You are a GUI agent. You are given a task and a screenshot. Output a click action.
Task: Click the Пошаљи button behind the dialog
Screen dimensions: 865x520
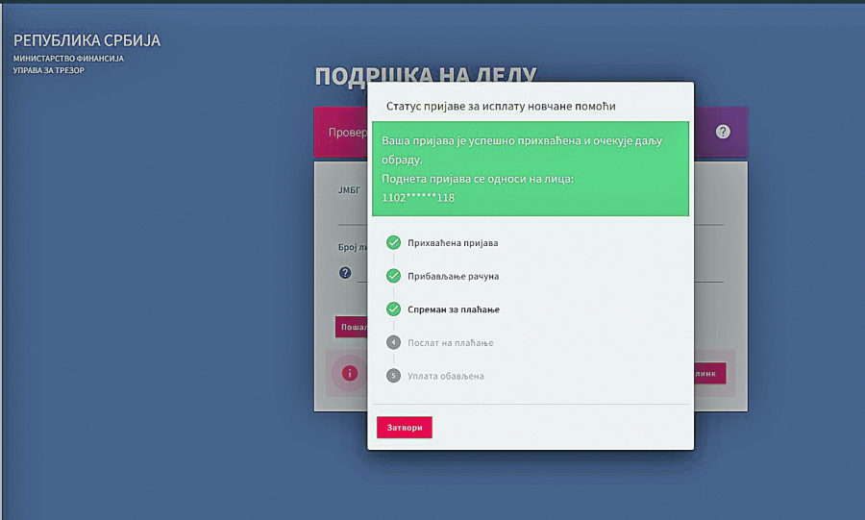tap(351, 327)
